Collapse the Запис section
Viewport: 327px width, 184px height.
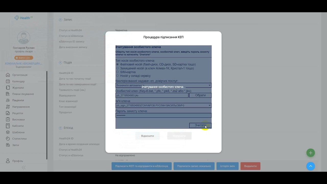(x=61, y=20)
